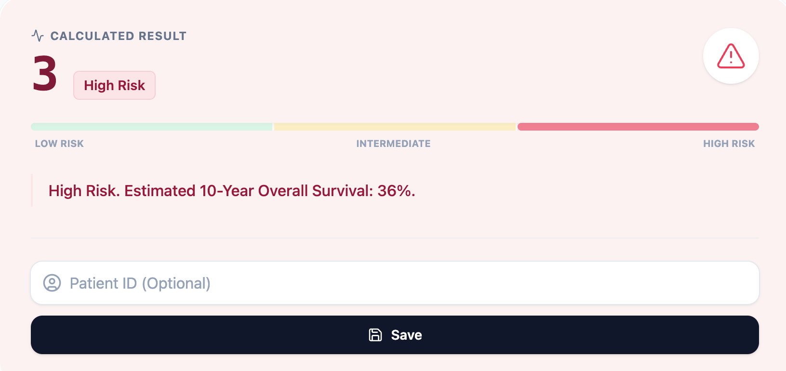Select the green Low Risk segment
The image size is (786, 371).
pyautogui.click(x=151, y=126)
